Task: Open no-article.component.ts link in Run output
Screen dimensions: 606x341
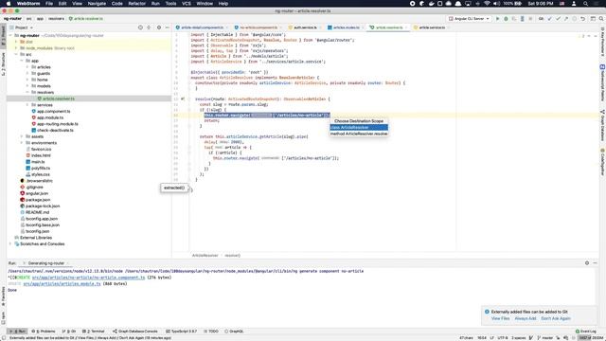Action: coord(88,278)
